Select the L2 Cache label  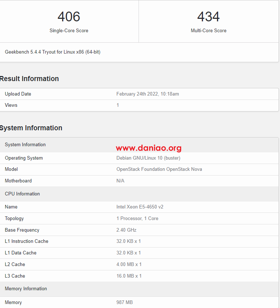(x=15, y=265)
